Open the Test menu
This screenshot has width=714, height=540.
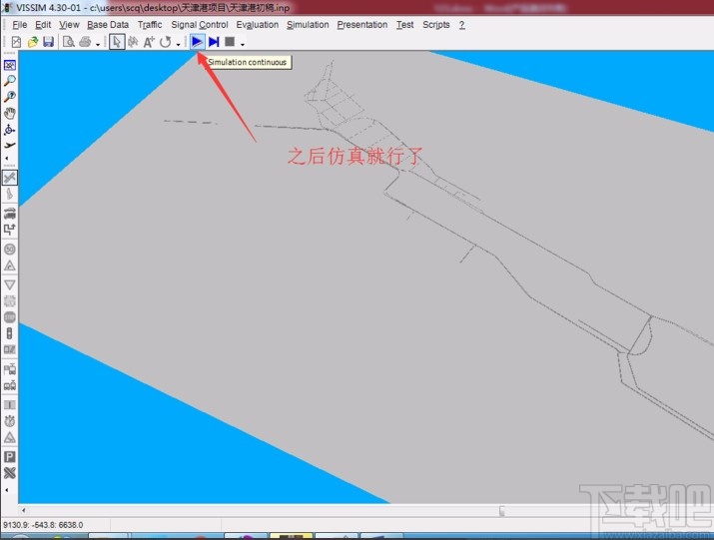(x=404, y=25)
